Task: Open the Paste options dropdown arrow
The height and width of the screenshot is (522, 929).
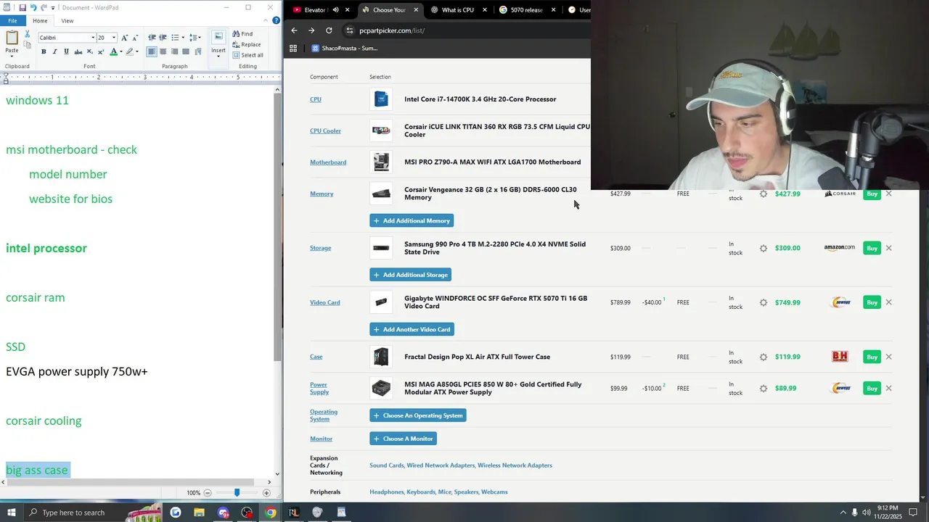Action: tap(12, 57)
